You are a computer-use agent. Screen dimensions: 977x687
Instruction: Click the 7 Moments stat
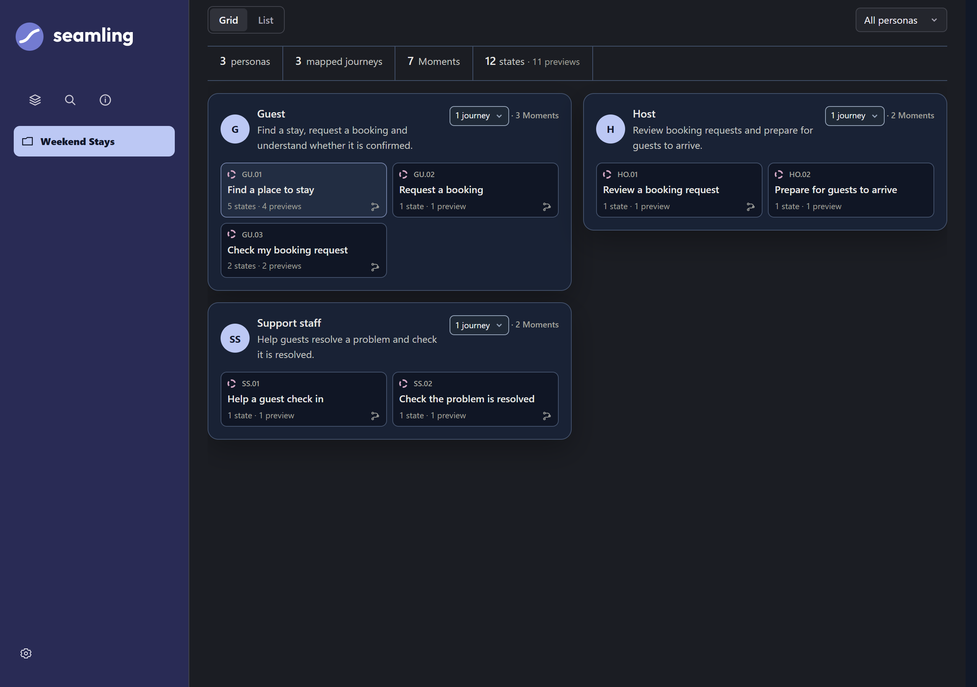click(x=434, y=62)
